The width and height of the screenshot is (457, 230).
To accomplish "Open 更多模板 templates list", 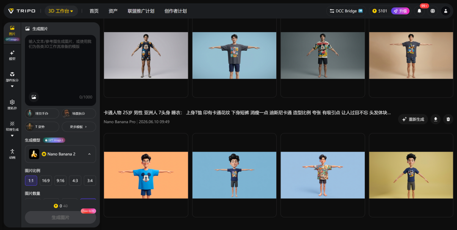I will 79,127.
